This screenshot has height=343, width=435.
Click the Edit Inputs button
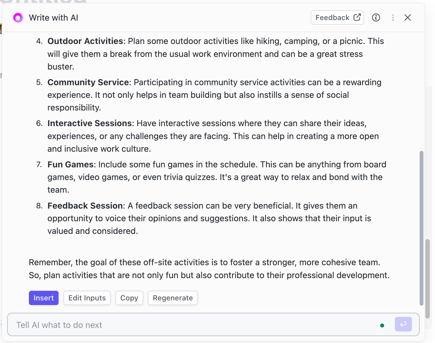pyautogui.click(x=87, y=298)
